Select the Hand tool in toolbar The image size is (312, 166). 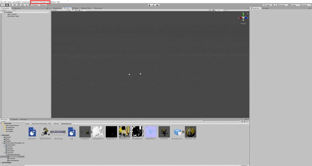tap(3, 5)
